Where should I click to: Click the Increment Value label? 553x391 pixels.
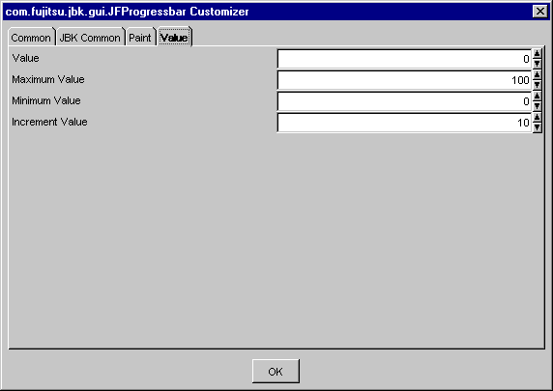click(49, 122)
